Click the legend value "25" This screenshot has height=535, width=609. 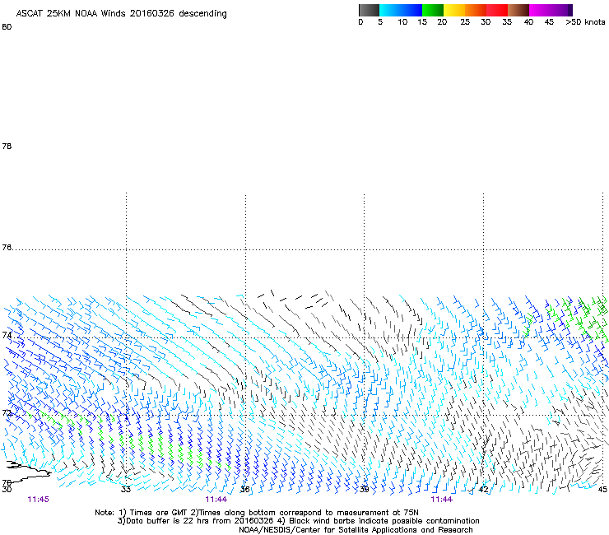pyautogui.click(x=465, y=22)
